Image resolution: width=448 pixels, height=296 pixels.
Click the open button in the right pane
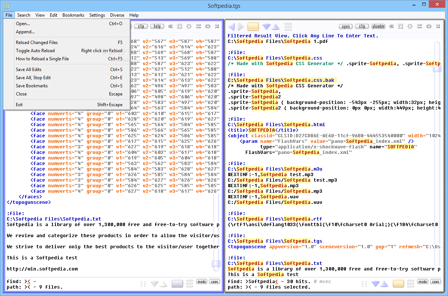[346, 27]
